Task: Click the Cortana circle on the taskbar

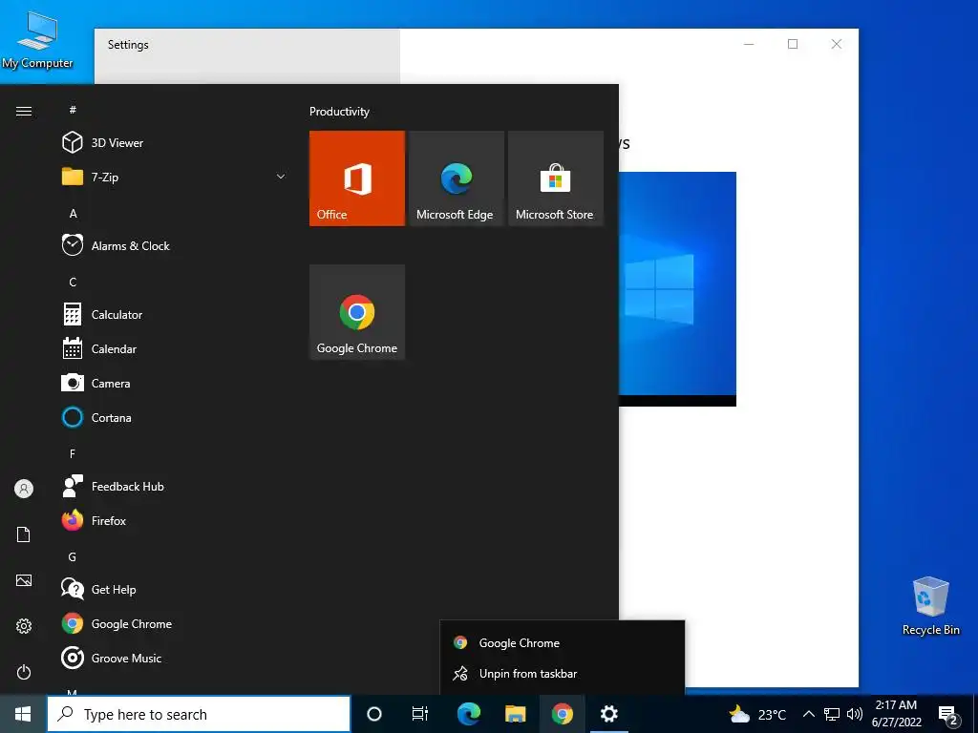Action: click(374, 714)
